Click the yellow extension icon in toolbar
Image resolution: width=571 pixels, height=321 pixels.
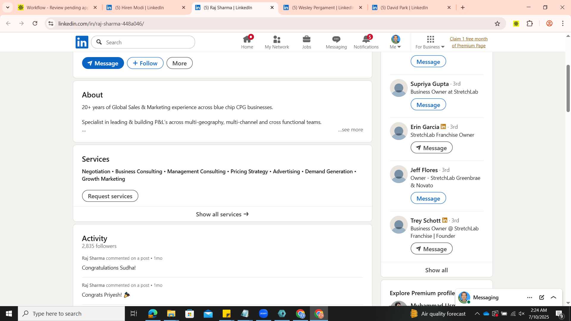[x=516, y=23]
